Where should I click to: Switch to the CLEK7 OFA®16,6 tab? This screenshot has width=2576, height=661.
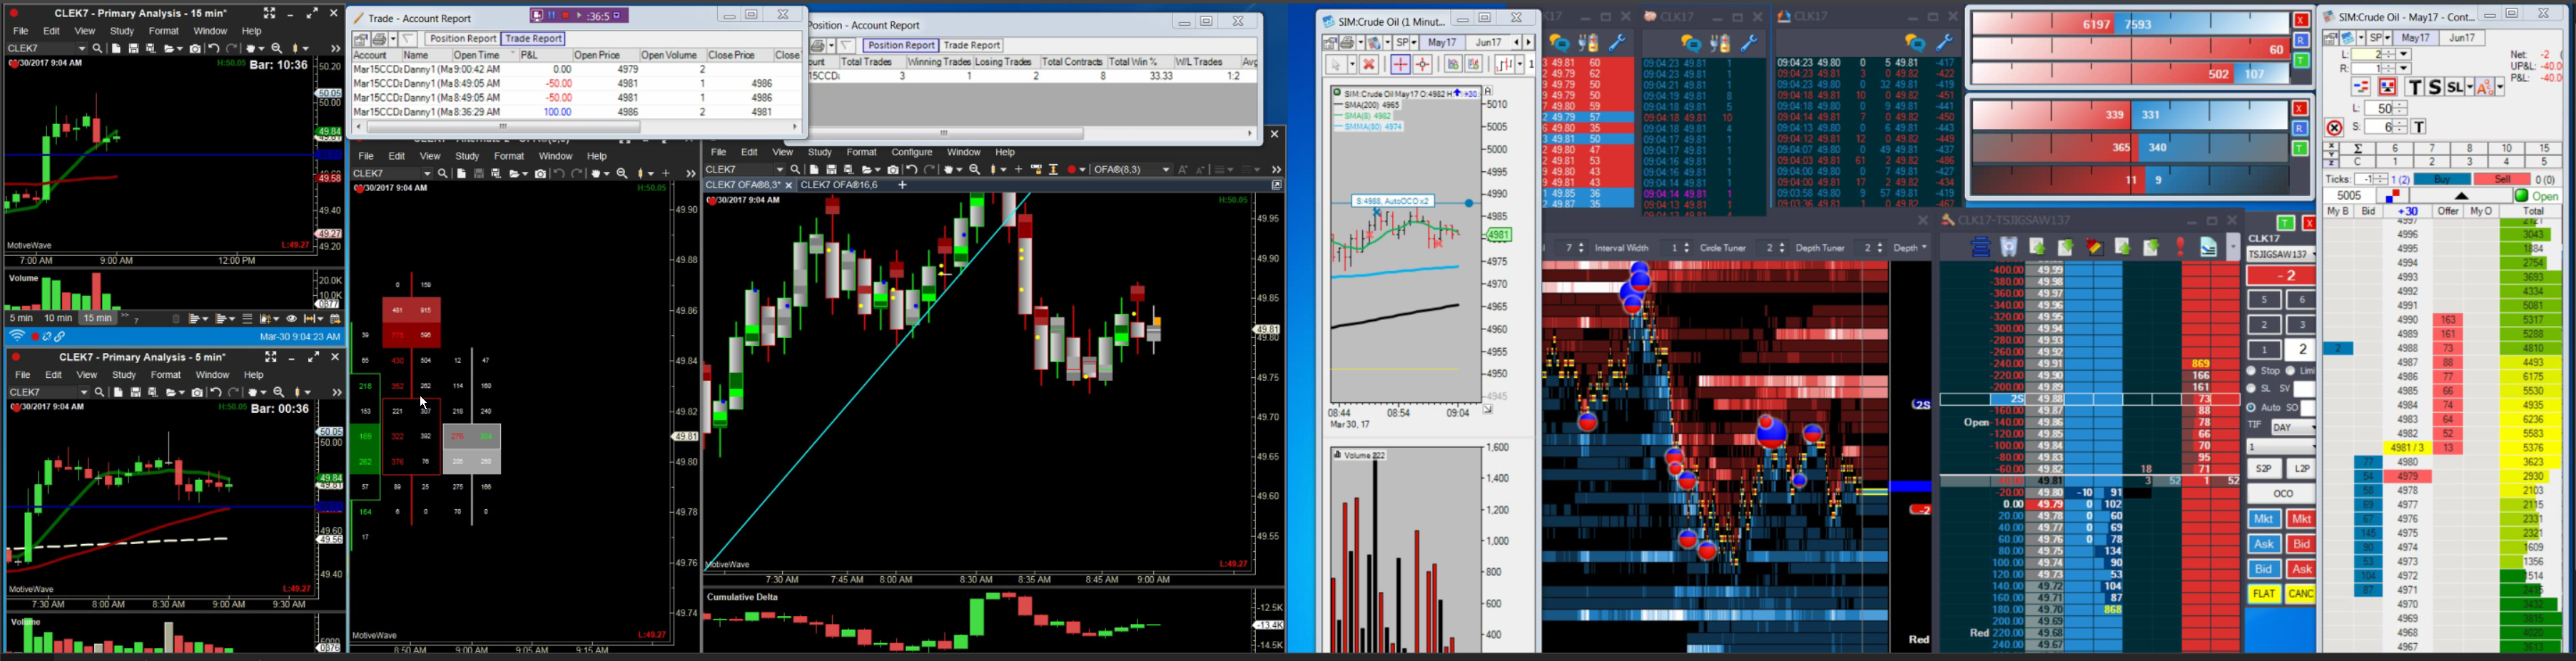839,185
